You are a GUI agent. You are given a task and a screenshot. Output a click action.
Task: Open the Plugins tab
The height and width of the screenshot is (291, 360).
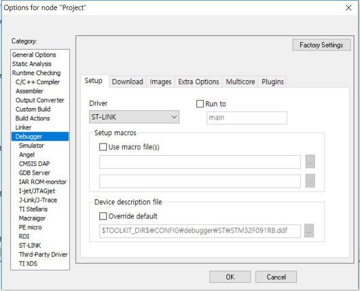coord(273,82)
